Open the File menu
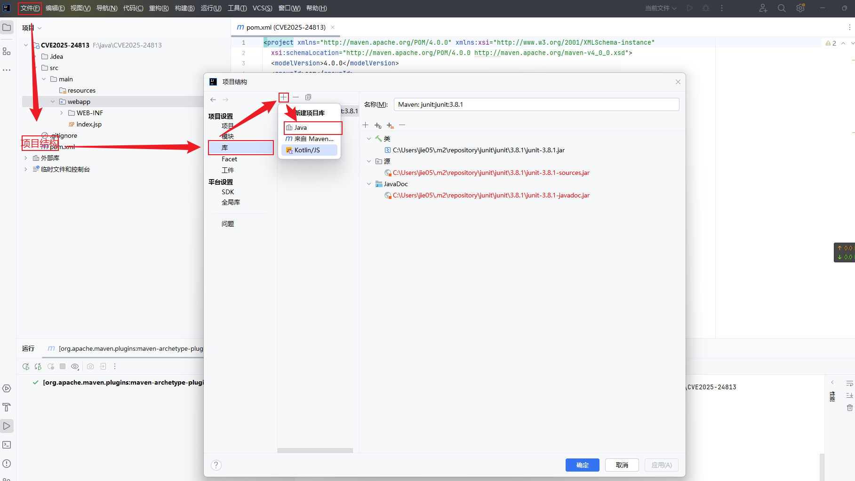This screenshot has width=855, height=481. 30,8
